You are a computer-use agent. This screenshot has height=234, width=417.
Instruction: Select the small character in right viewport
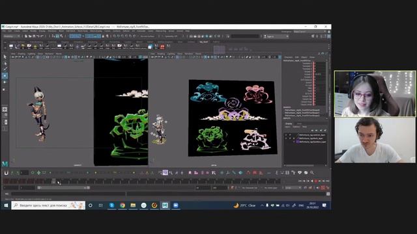coord(159,129)
